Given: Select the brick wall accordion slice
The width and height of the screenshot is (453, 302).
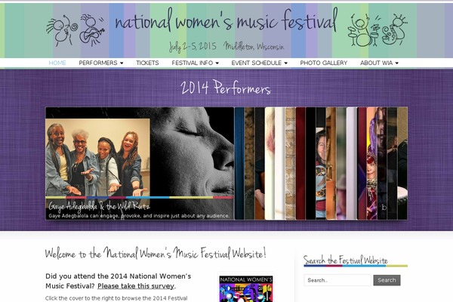Looking at the screenshot, I should coord(290,163).
